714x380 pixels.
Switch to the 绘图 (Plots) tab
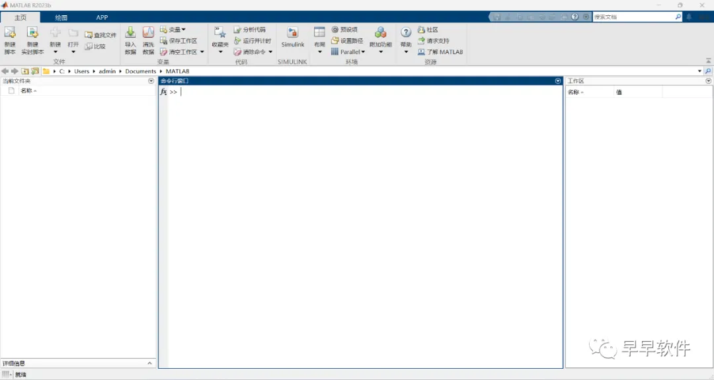(x=61, y=17)
